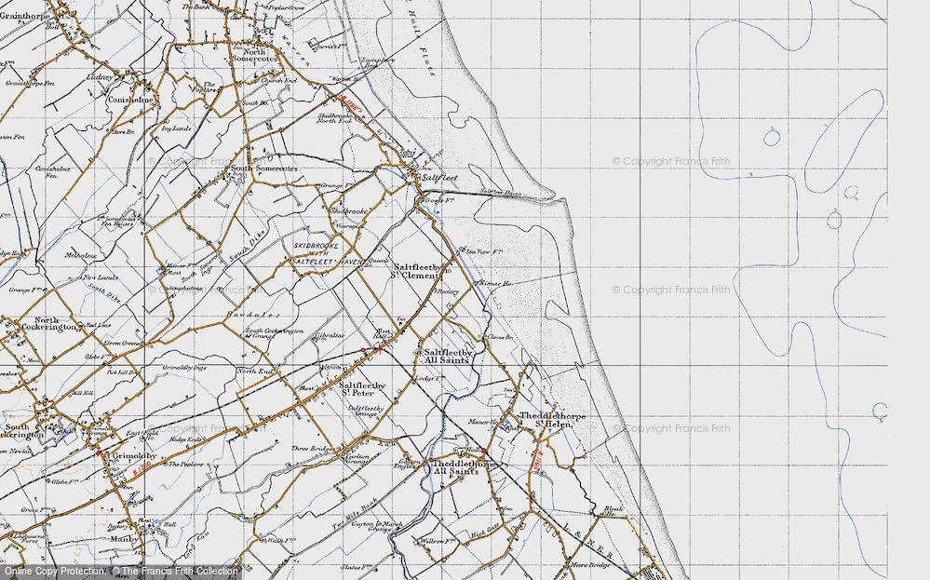Select the Hedge Ends label
This screenshot has width=930, height=580.
pyautogui.click(x=185, y=439)
